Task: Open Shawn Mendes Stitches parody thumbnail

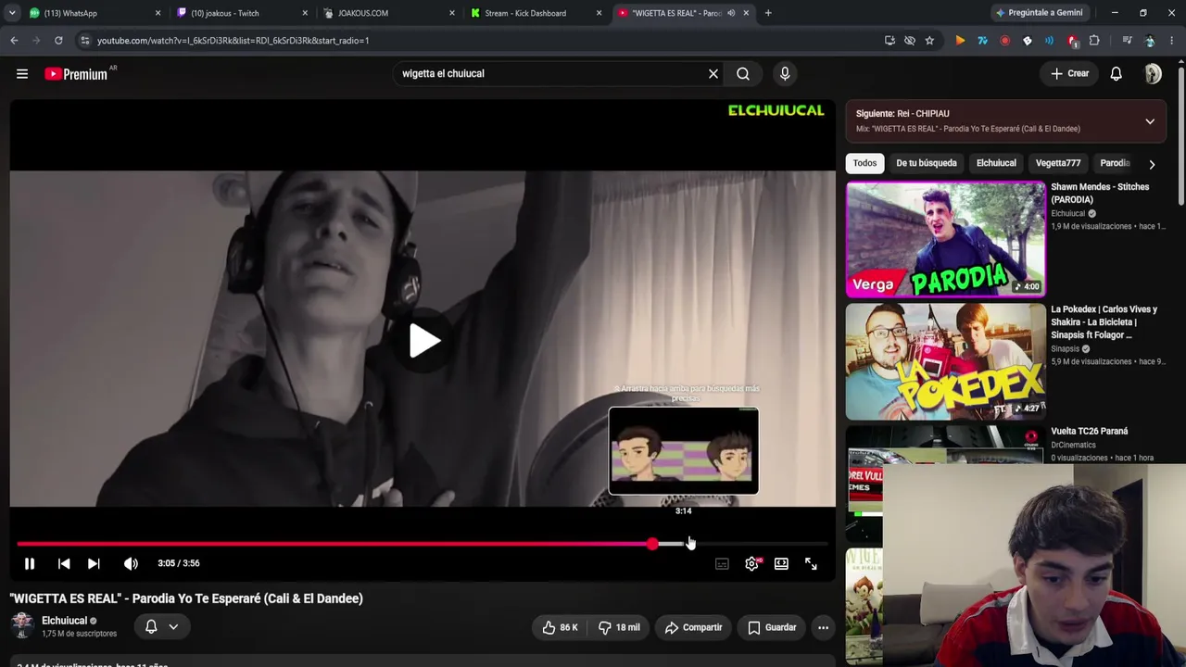Action: (x=945, y=239)
